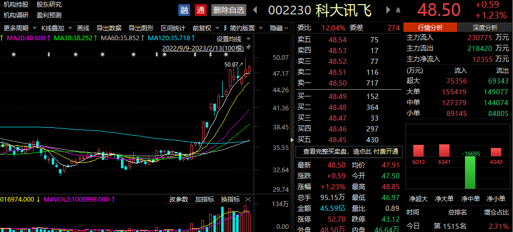Go to previous stock with left arrow
Viewport: 513px width, 232px height.
click(x=255, y=10)
